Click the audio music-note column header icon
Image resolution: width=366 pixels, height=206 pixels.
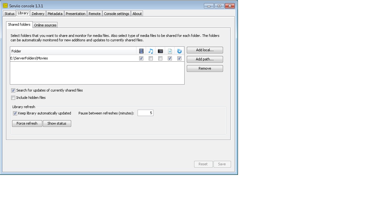151,51
